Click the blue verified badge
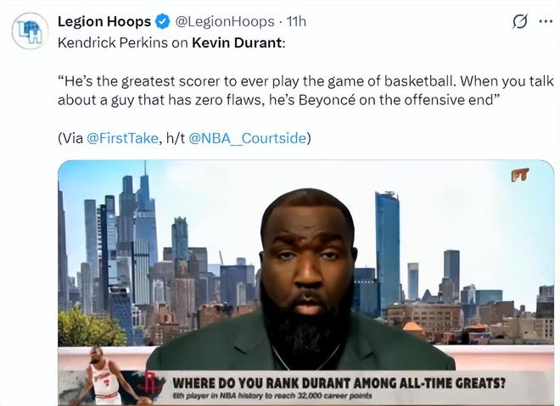 coord(163,22)
